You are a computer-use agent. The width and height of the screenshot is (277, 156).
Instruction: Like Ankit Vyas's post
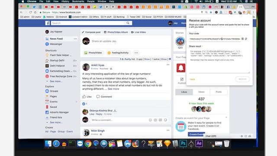(87, 97)
